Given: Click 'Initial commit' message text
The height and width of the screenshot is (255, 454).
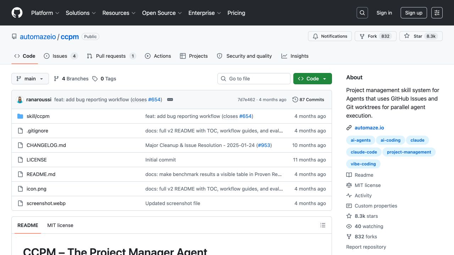Looking at the screenshot, I should click(161, 160).
